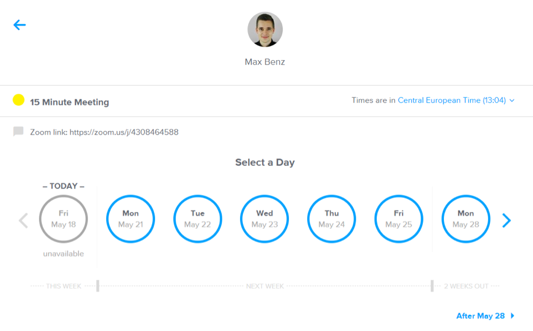The image size is (533, 331).
Task: Select Wed May 23 as meeting day
Action: (x=265, y=219)
